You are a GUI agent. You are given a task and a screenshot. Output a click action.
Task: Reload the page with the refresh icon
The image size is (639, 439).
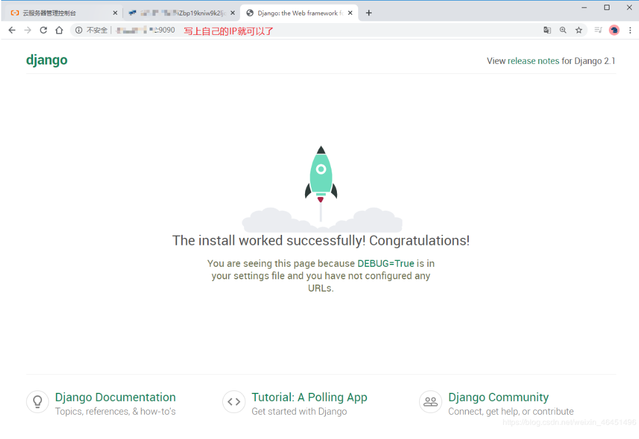(43, 30)
